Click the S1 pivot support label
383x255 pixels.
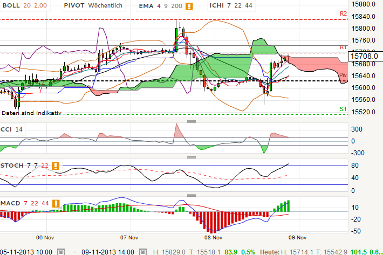coord(343,109)
